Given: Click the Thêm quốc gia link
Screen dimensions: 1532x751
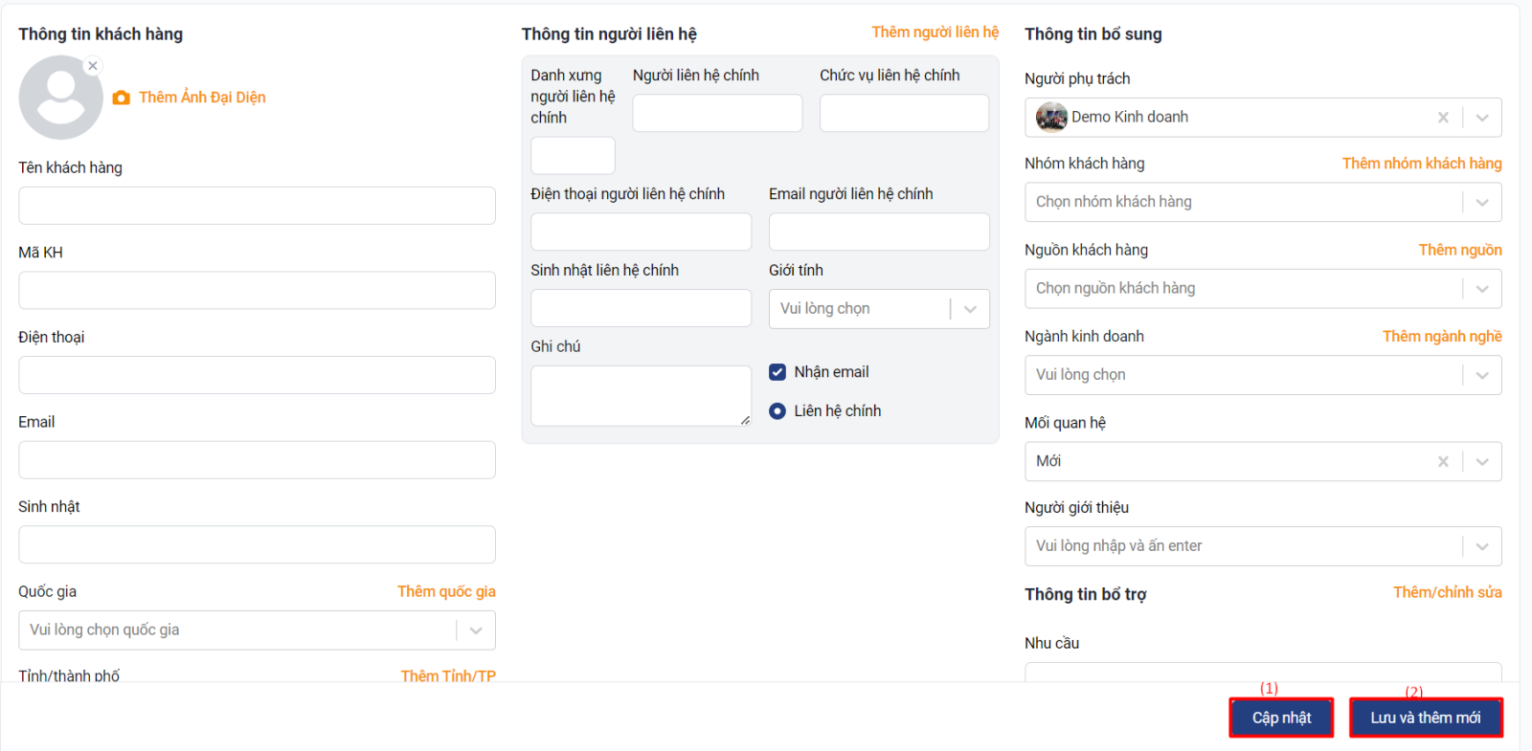Looking at the screenshot, I should click(x=446, y=591).
